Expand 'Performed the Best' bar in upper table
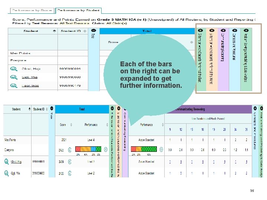The width and height of the screenshot is (267, 200). click(200, 30)
